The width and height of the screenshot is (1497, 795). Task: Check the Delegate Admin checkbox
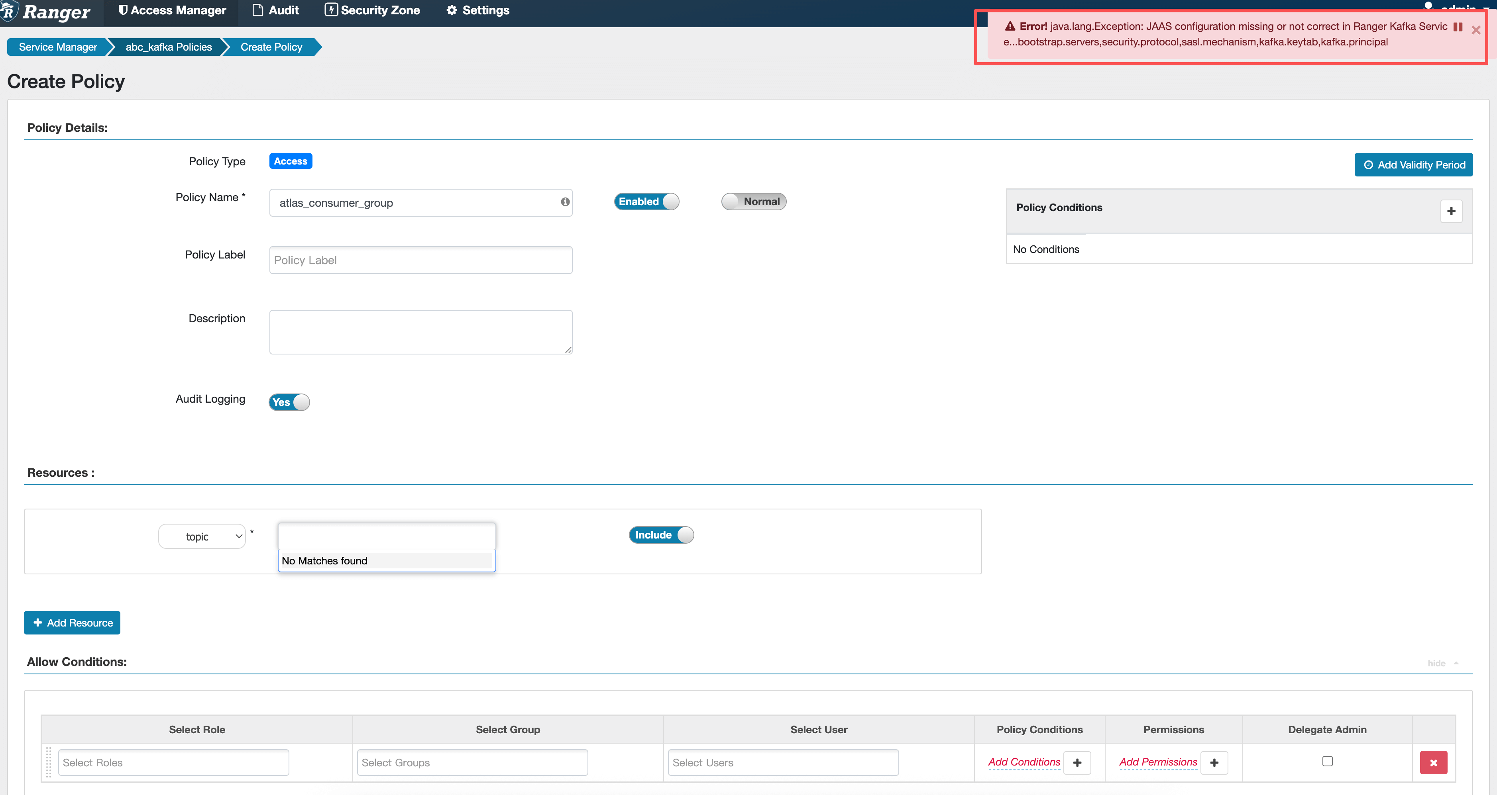(1327, 761)
